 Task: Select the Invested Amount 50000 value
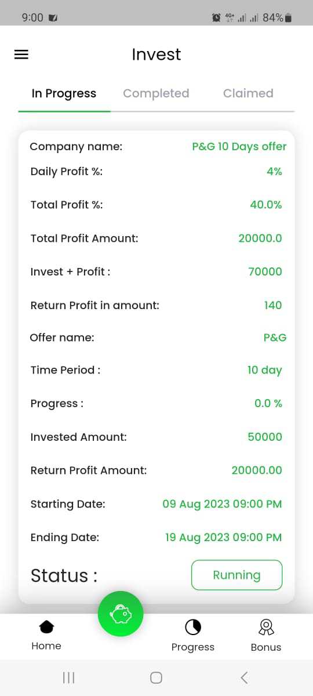tap(265, 437)
